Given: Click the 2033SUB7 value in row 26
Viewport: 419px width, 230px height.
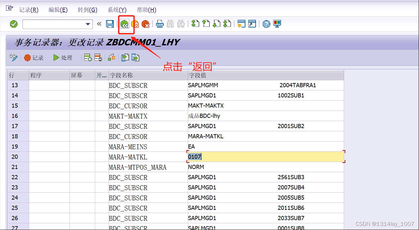Looking at the screenshot, I should click(291, 218).
